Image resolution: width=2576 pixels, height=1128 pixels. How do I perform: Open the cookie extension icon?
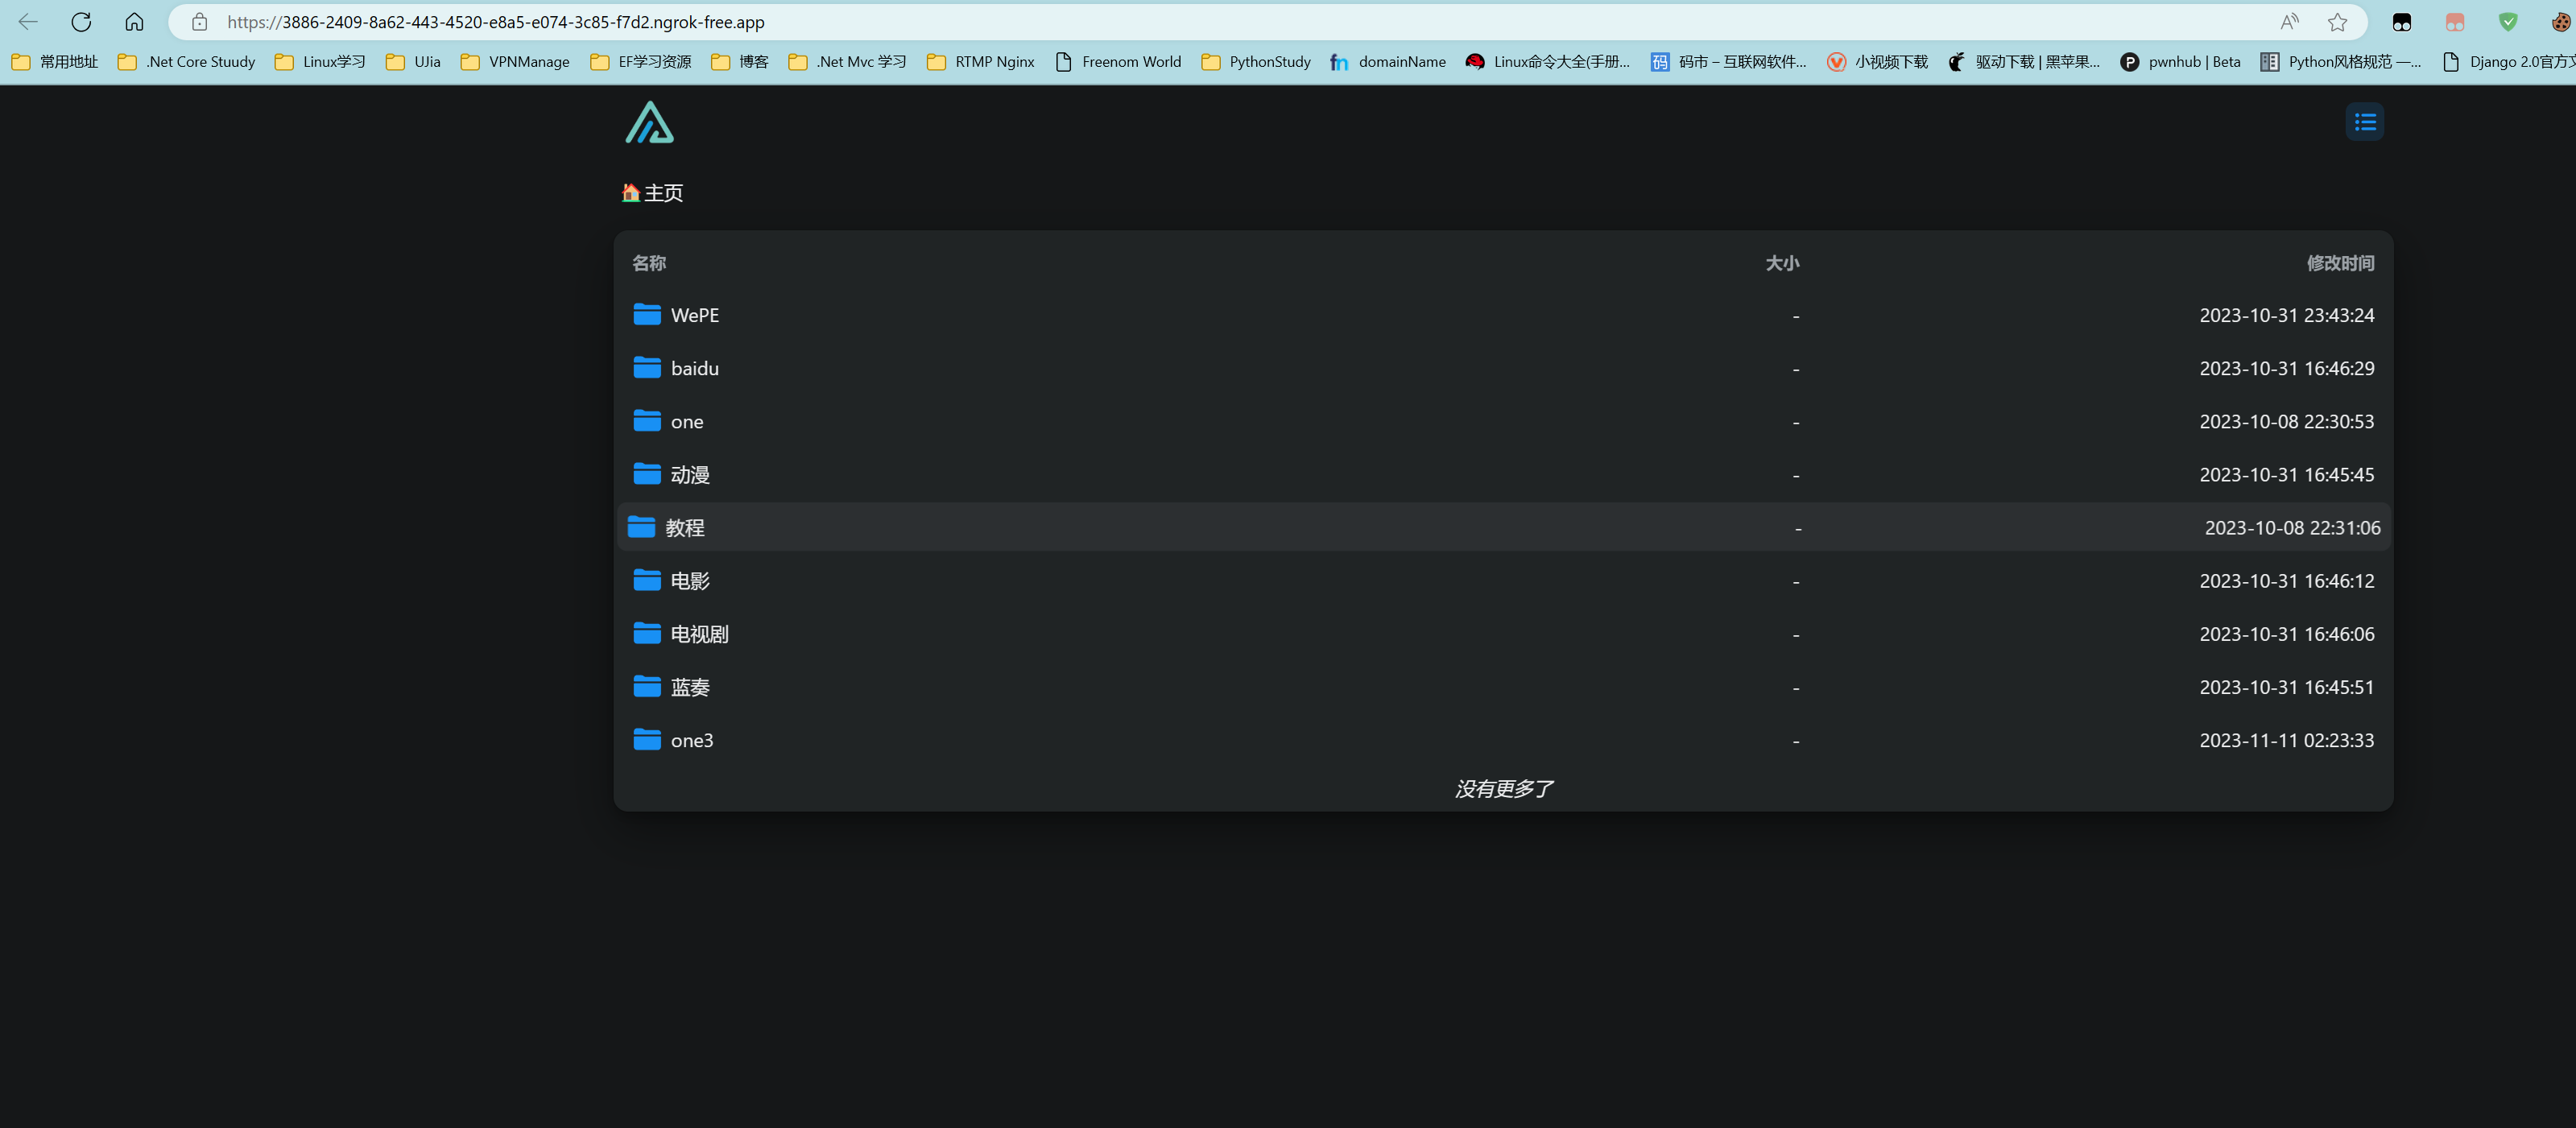coord(2560,22)
